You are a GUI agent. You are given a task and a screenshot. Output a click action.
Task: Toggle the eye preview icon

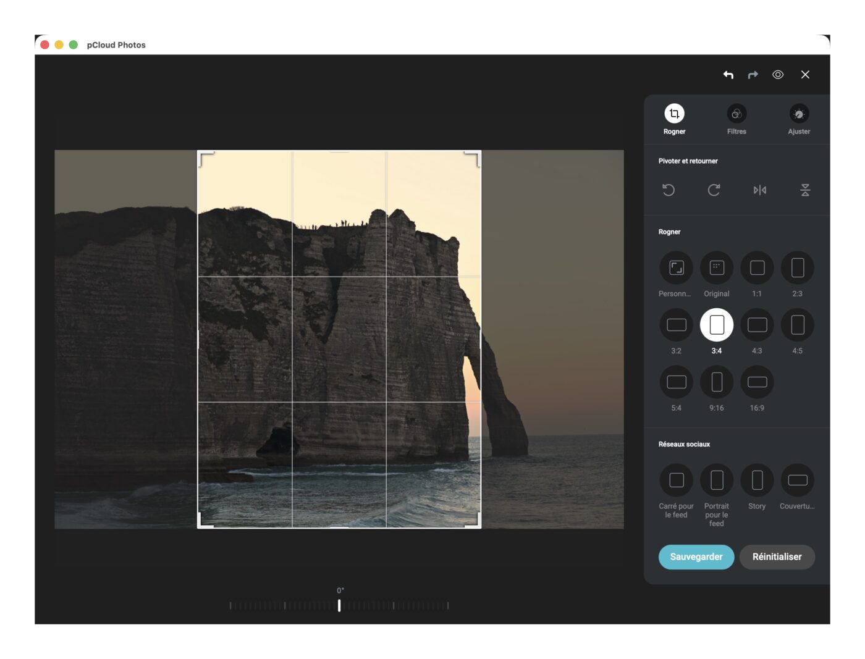click(778, 75)
